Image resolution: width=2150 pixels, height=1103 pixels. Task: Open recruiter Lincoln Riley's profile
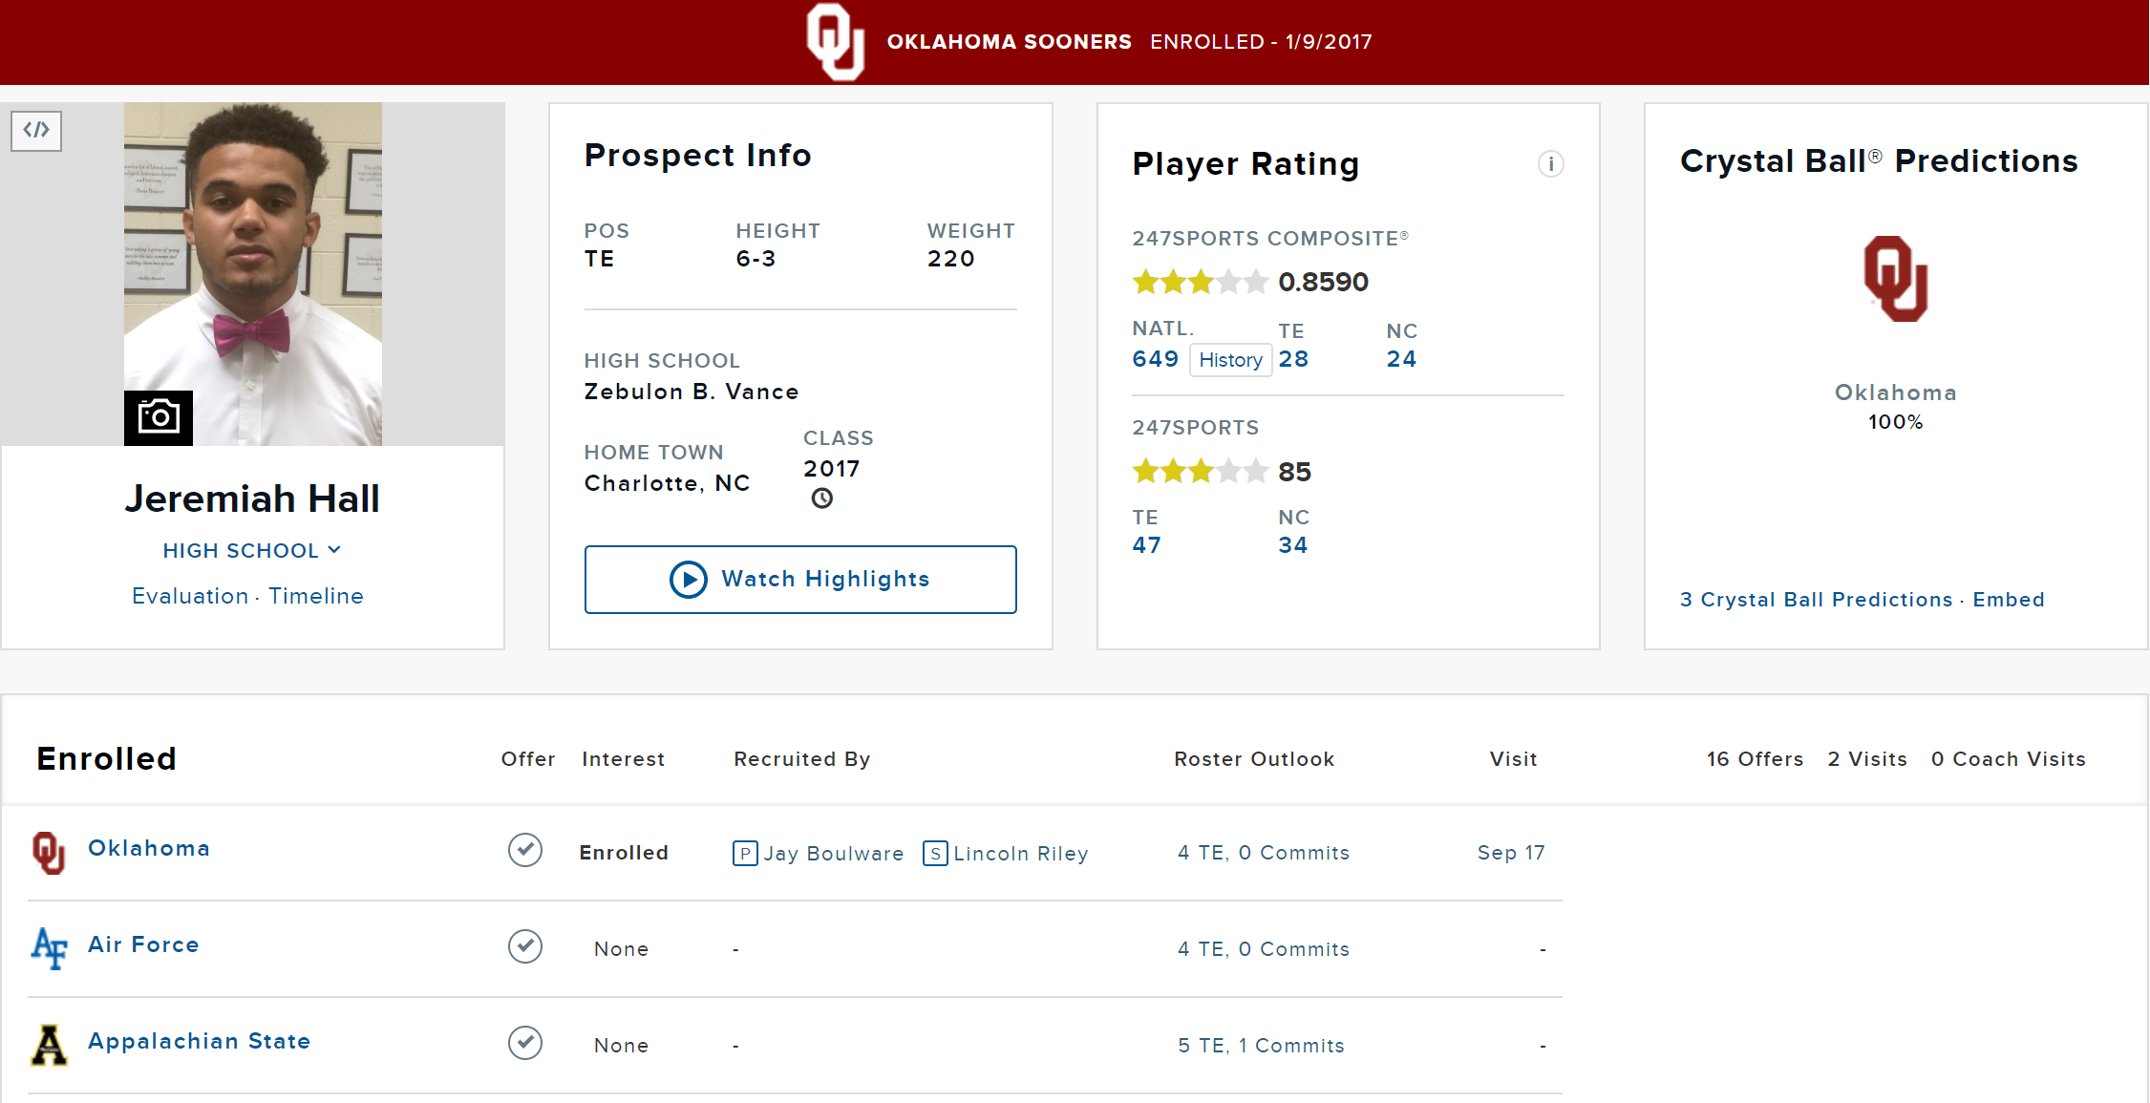coord(1020,854)
